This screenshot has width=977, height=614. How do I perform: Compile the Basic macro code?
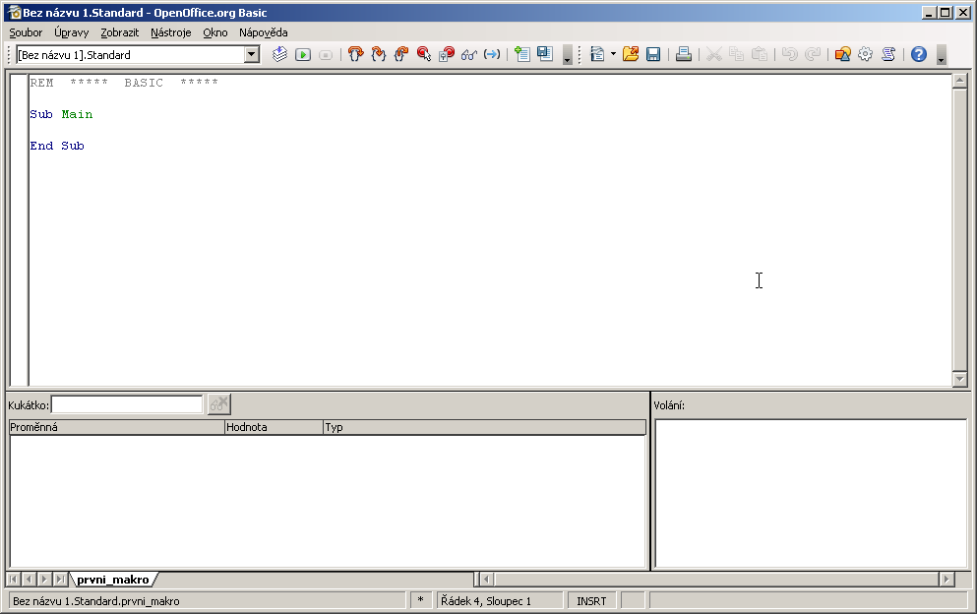279,55
